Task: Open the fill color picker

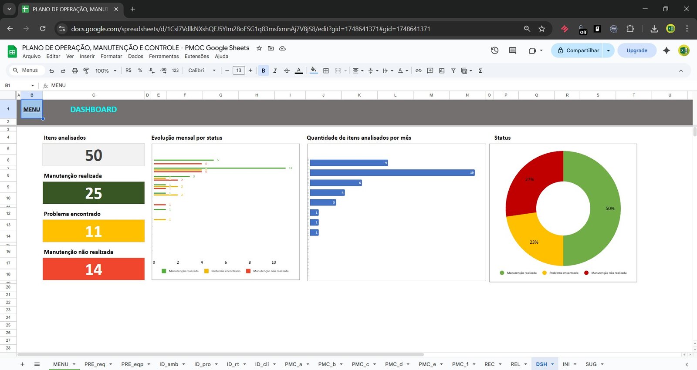Action: coord(314,71)
